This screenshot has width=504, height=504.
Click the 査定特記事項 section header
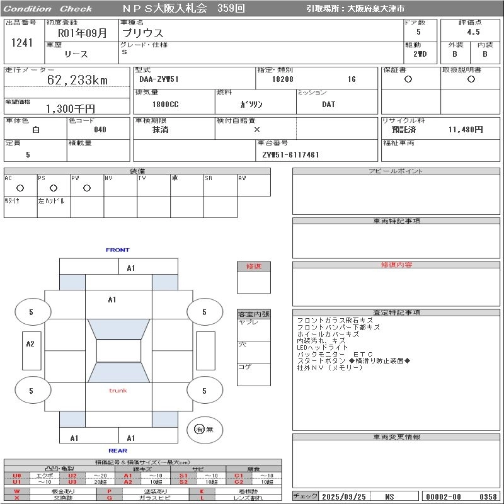(x=396, y=312)
